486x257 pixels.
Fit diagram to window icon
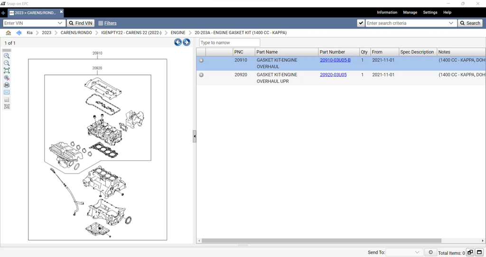pyautogui.click(x=7, y=70)
